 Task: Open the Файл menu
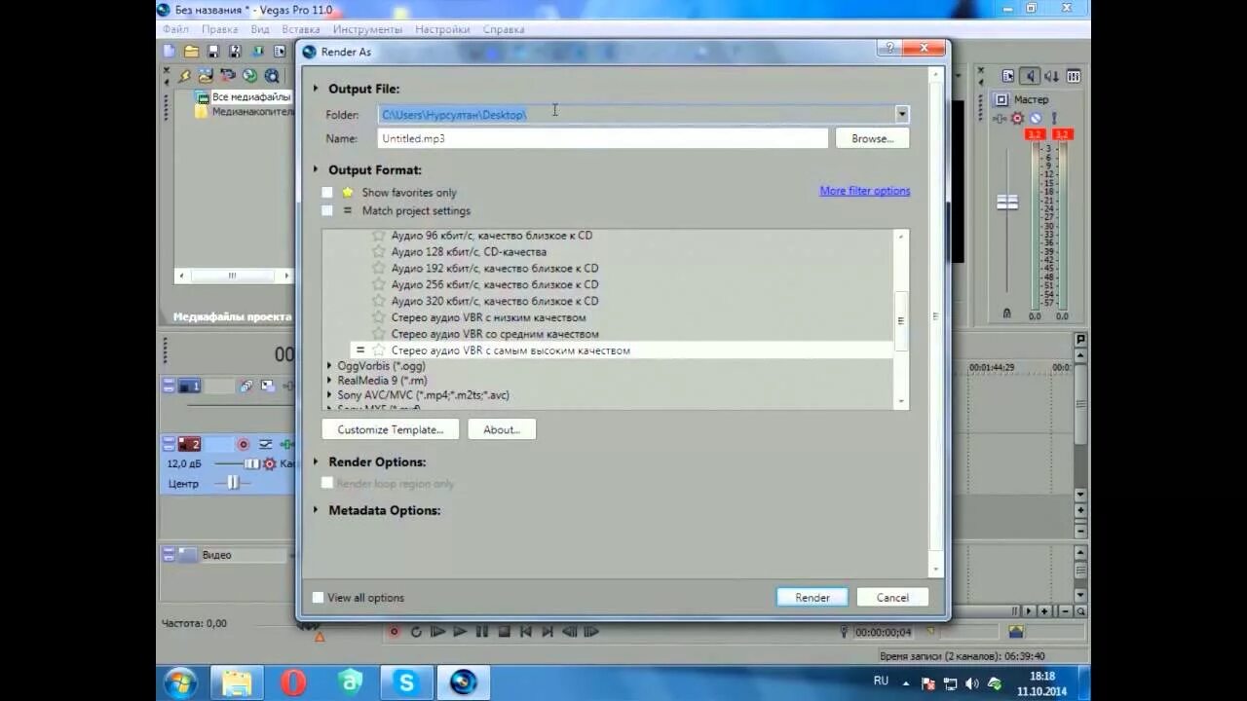(x=175, y=29)
